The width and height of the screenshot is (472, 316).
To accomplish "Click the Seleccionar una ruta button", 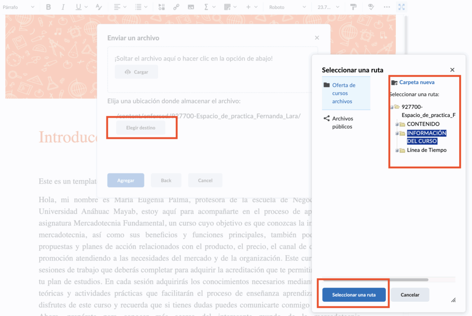I will (354, 295).
